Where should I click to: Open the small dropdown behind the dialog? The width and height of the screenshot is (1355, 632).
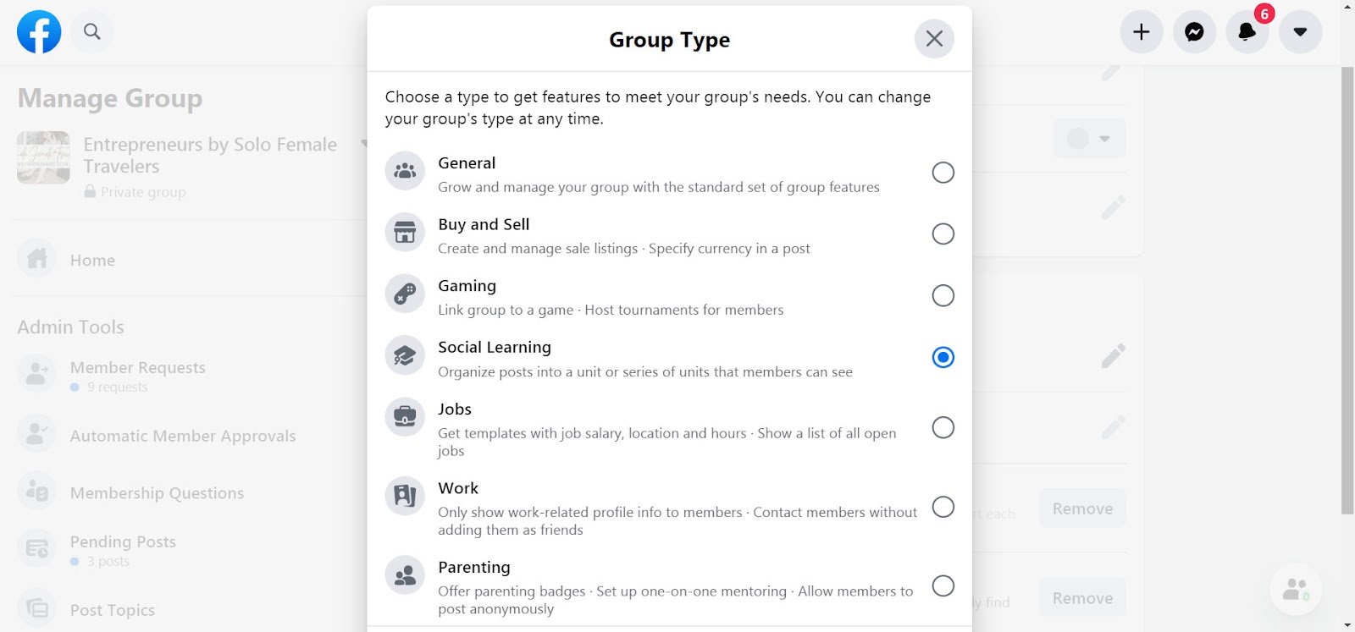click(x=1089, y=138)
